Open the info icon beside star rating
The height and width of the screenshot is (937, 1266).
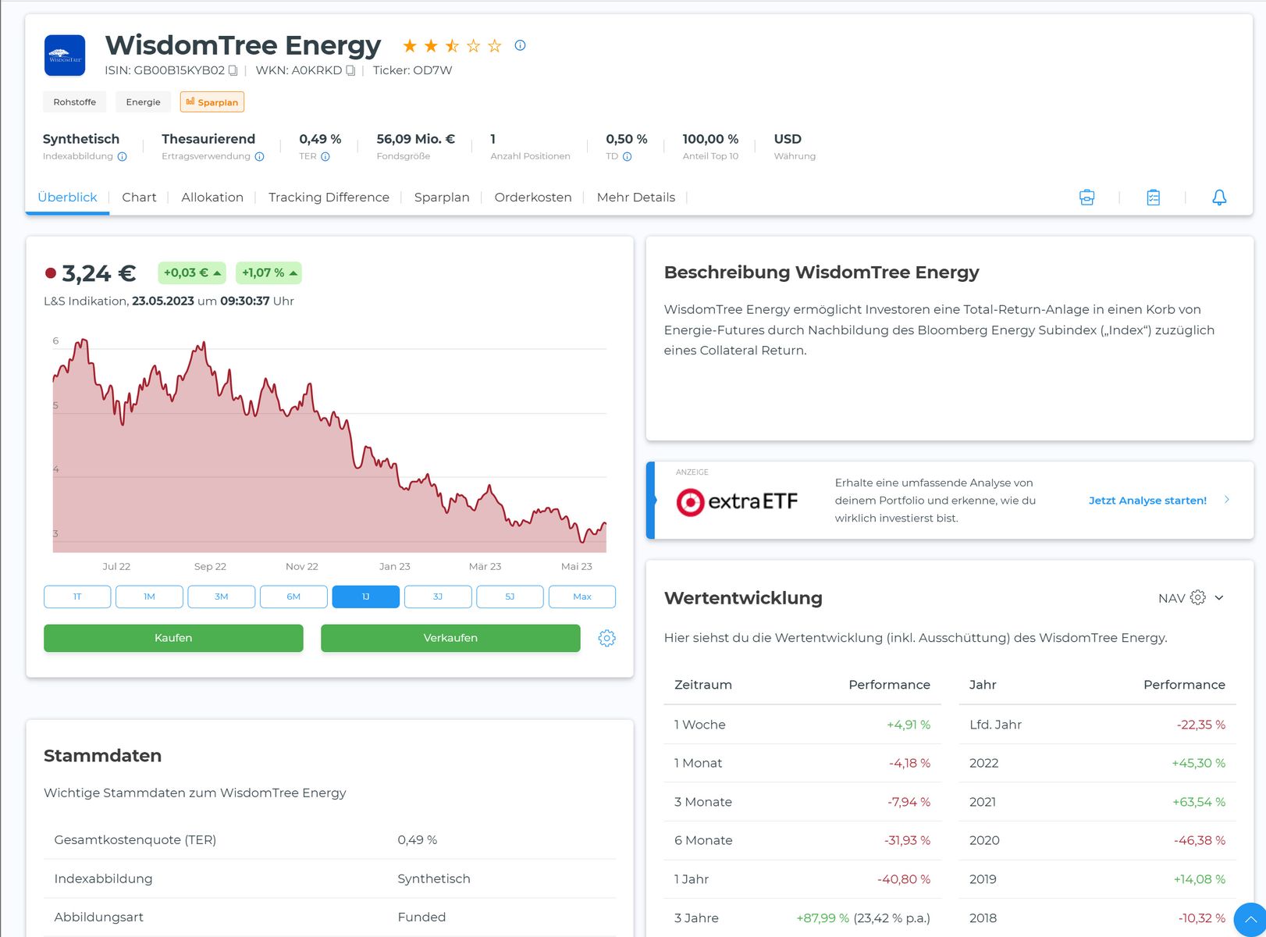coord(520,45)
